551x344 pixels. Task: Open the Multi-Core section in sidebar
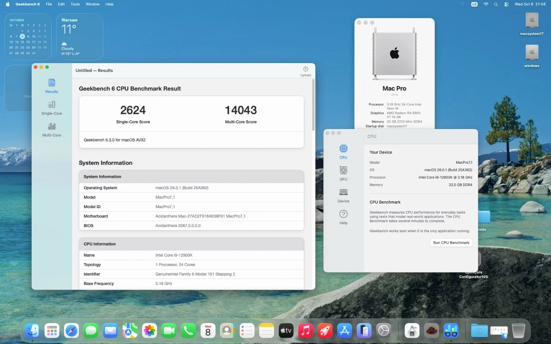(52, 130)
